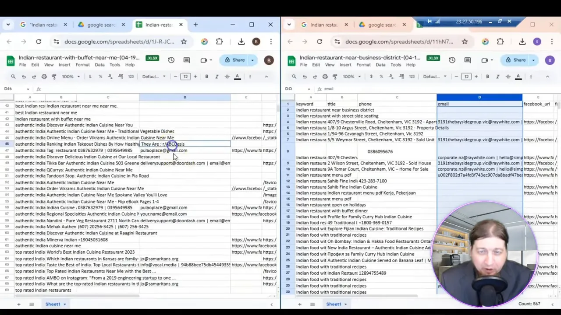Toggle bold in right window toolbar
561x315 pixels.
(x=487, y=77)
